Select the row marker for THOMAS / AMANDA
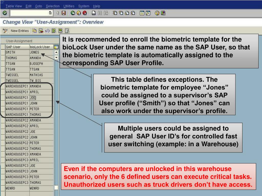Screen dimensions: 262x196 tap(3, 58)
